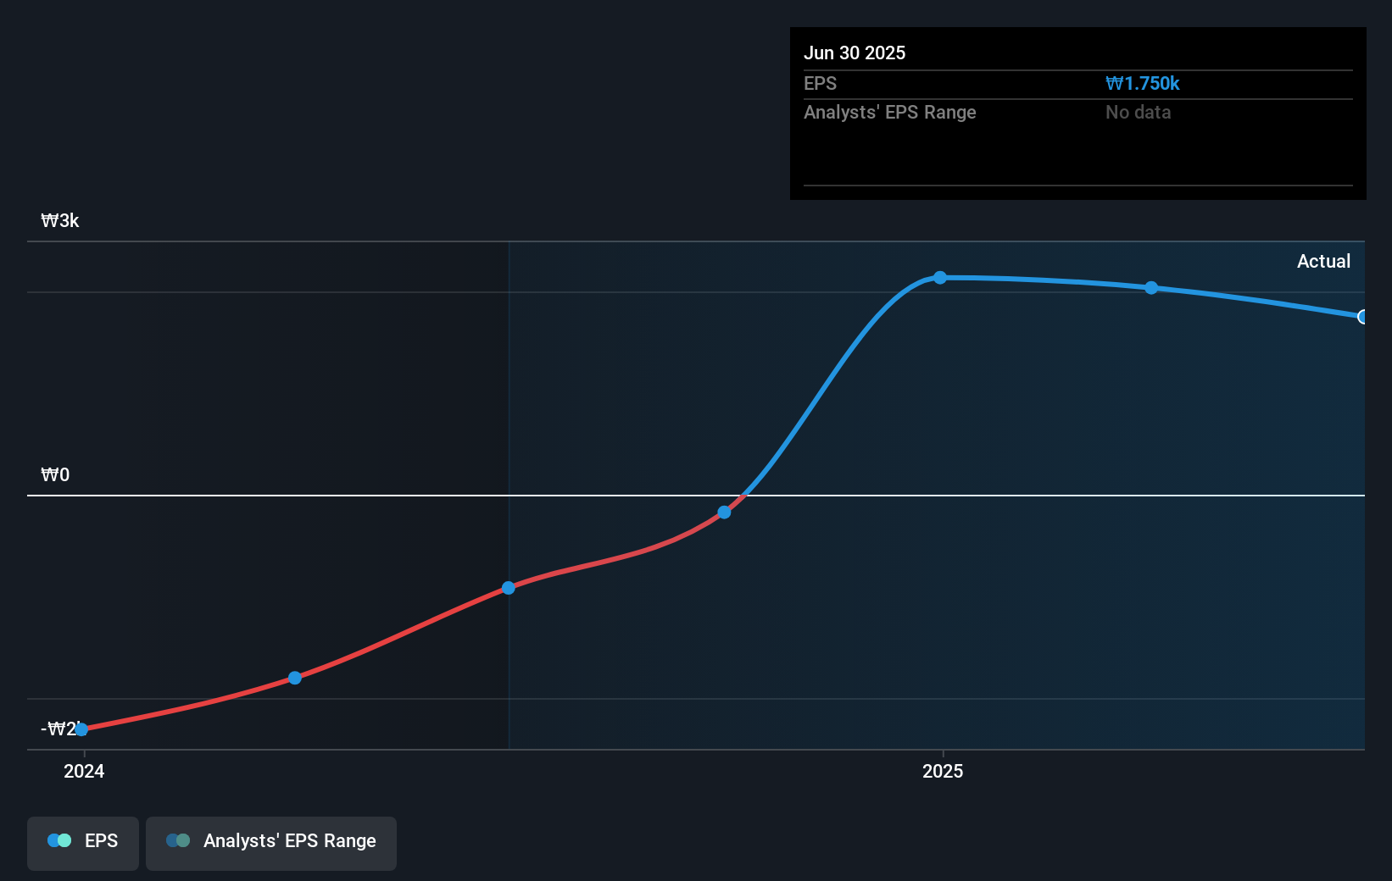Toggle off the red loss portion of EPS line

82,843
